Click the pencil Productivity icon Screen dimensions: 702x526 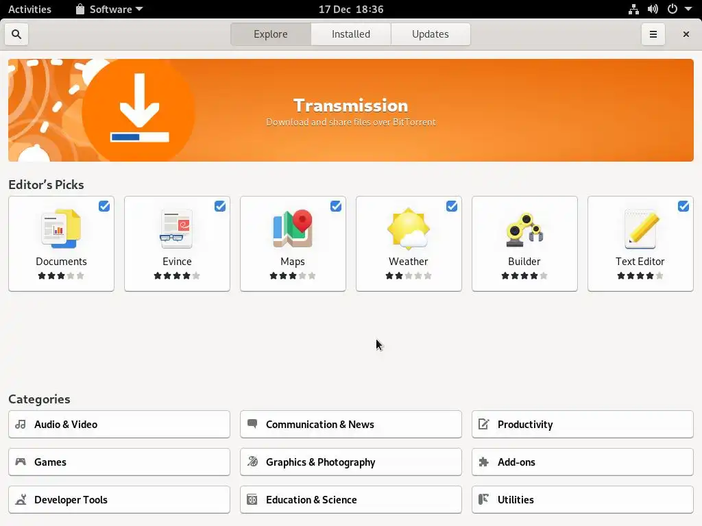click(x=483, y=423)
